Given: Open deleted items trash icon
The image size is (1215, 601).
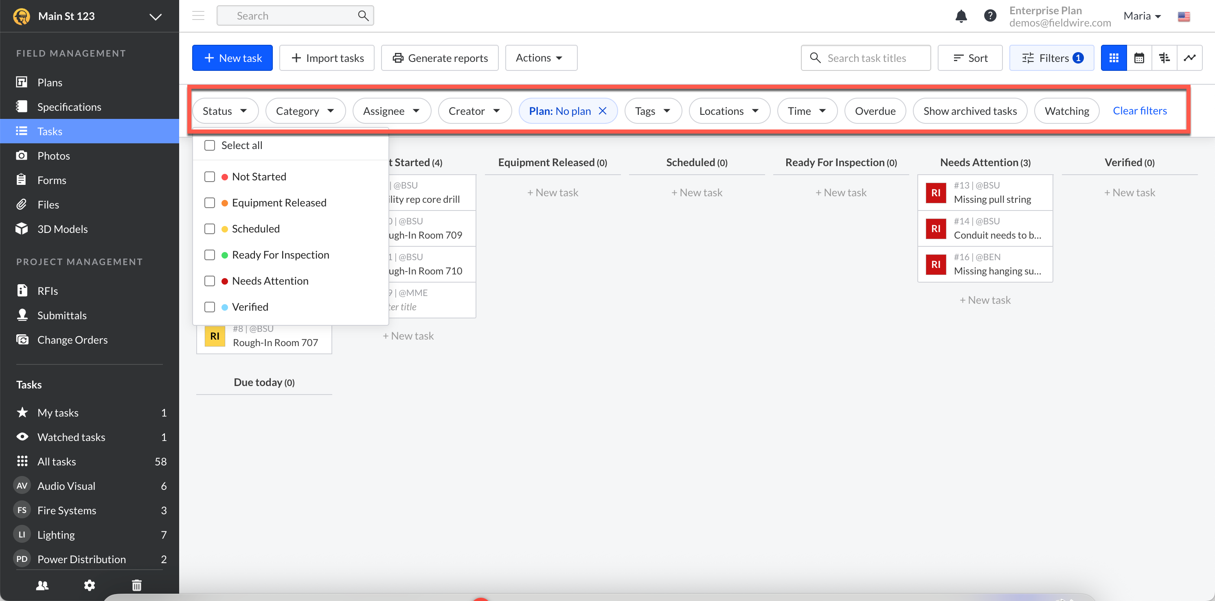Looking at the screenshot, I should coord(136,585).
